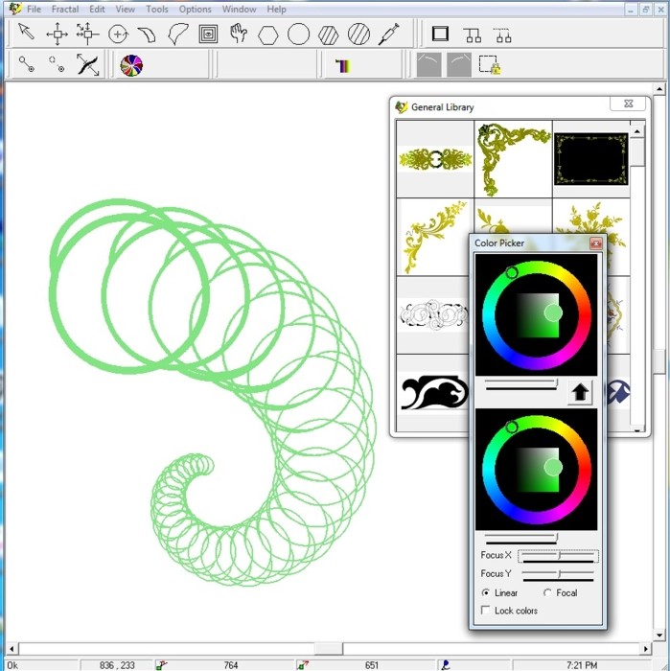Open the Help menu

click(276, 9)
